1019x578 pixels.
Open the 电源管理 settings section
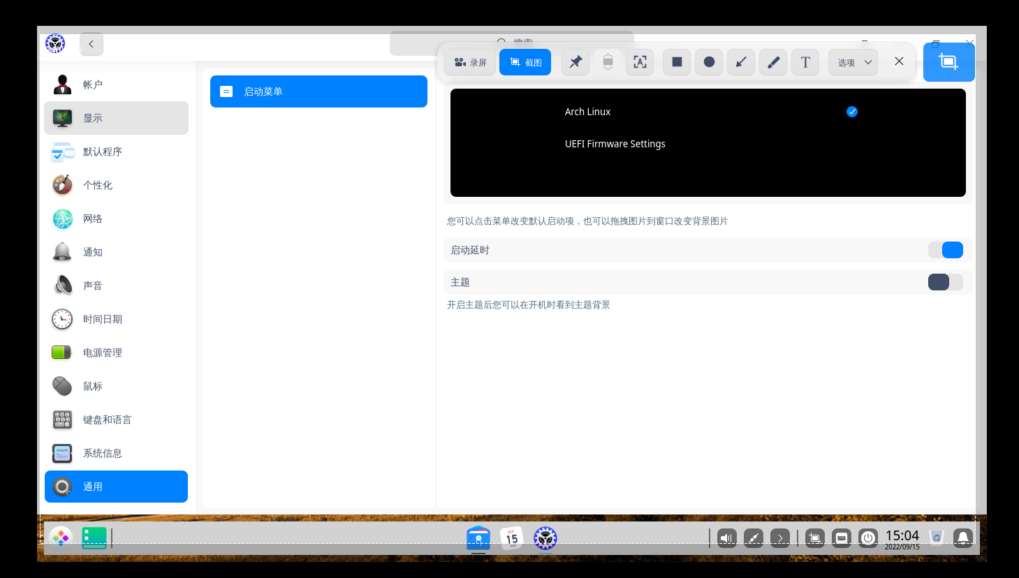click(x=116, y=353)
